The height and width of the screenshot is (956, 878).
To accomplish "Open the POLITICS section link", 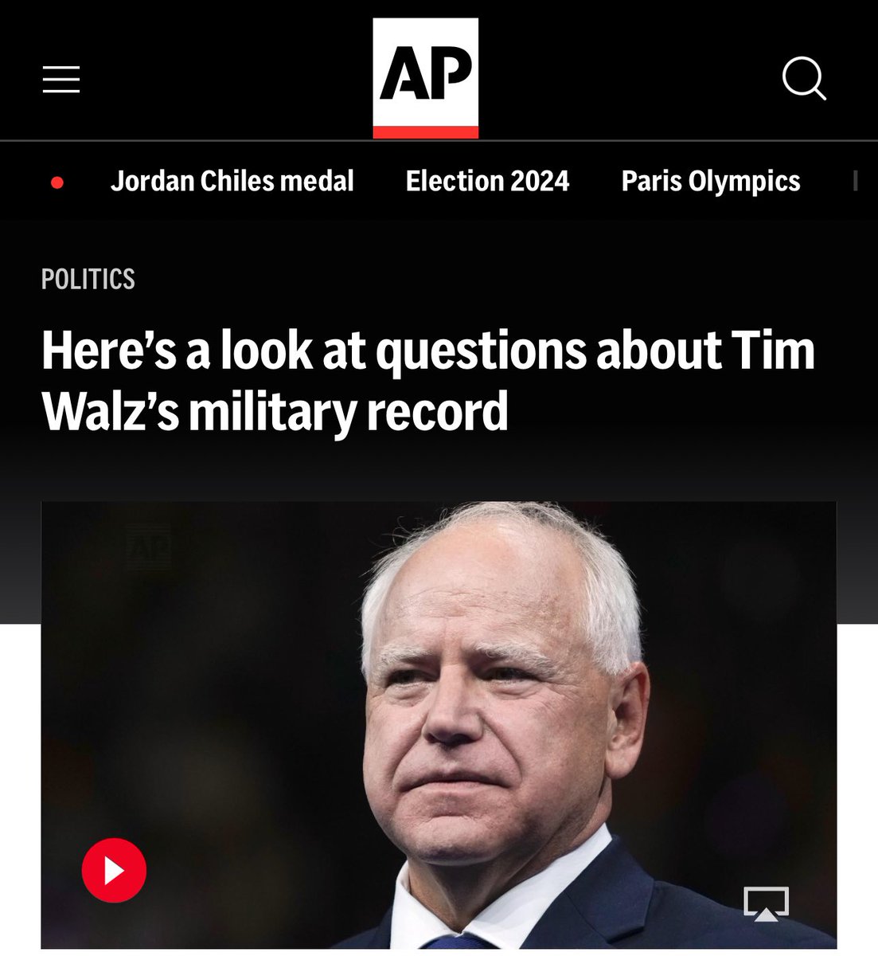I will tap(88, 279).
